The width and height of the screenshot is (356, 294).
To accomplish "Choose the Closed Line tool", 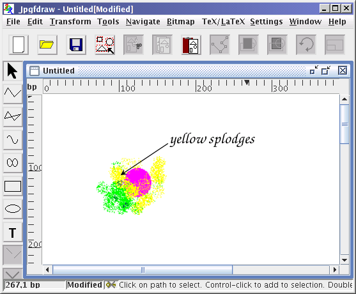I will 13,117.
